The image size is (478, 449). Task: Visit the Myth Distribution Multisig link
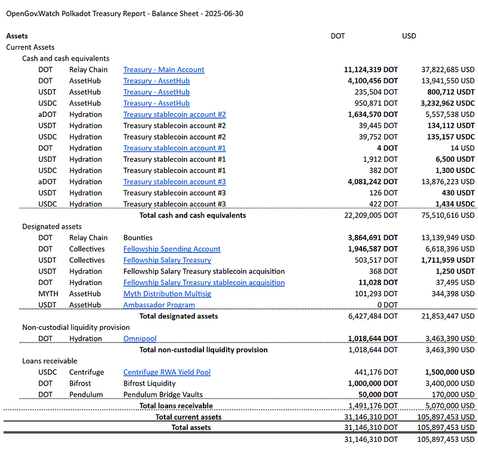[167, 294]
